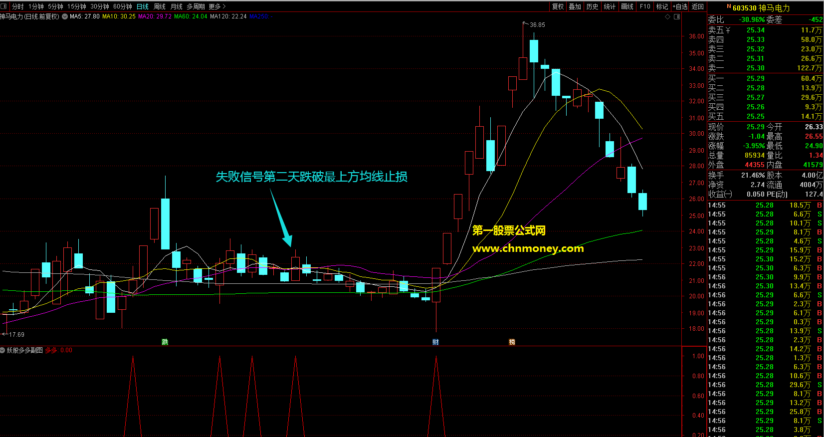Click the MA5: 27.80 indicator label
The width and height of the screenshot is (824, 437).
click(x=85, y=16)
